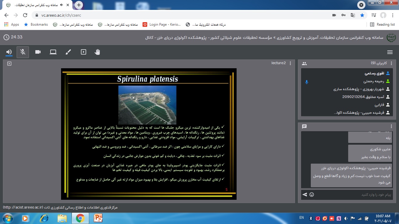399x224 pixels.
Task: Open the chat panel options menu
Action: (391, 126)
